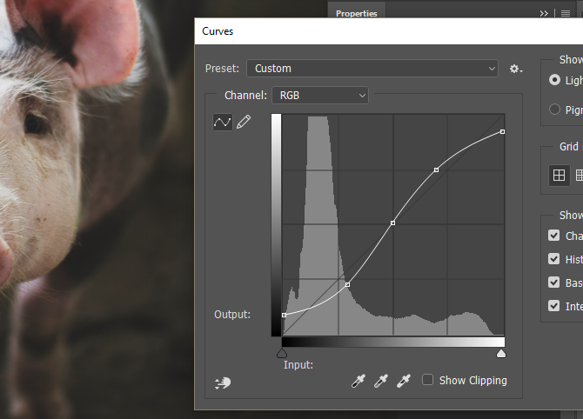Select the lower-quarter curve control point
This screenshot has width=583, height=419.
pyautogui.click(x=347, y=284)
